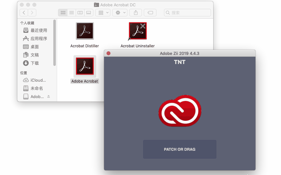Open the gear action menu
The height and width of the screenshot is (175, 281).
click(x=120, y=13)
